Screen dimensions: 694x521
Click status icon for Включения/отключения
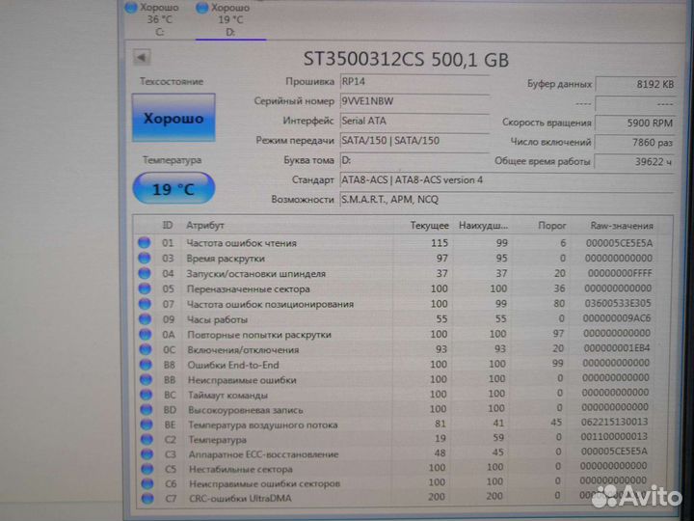[x=146, y=349]
